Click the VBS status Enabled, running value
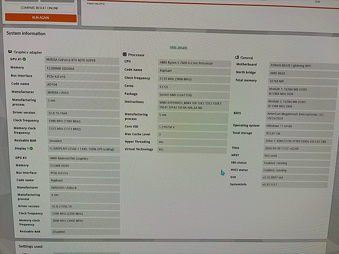Viewport: 339px width, 254px height. [x=296, y=163]
